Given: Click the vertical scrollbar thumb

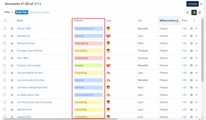Looking at the screenshot, I should (203, 50).
